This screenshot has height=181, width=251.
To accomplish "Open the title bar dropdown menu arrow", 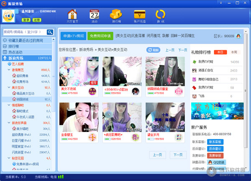I will (221, 3).
